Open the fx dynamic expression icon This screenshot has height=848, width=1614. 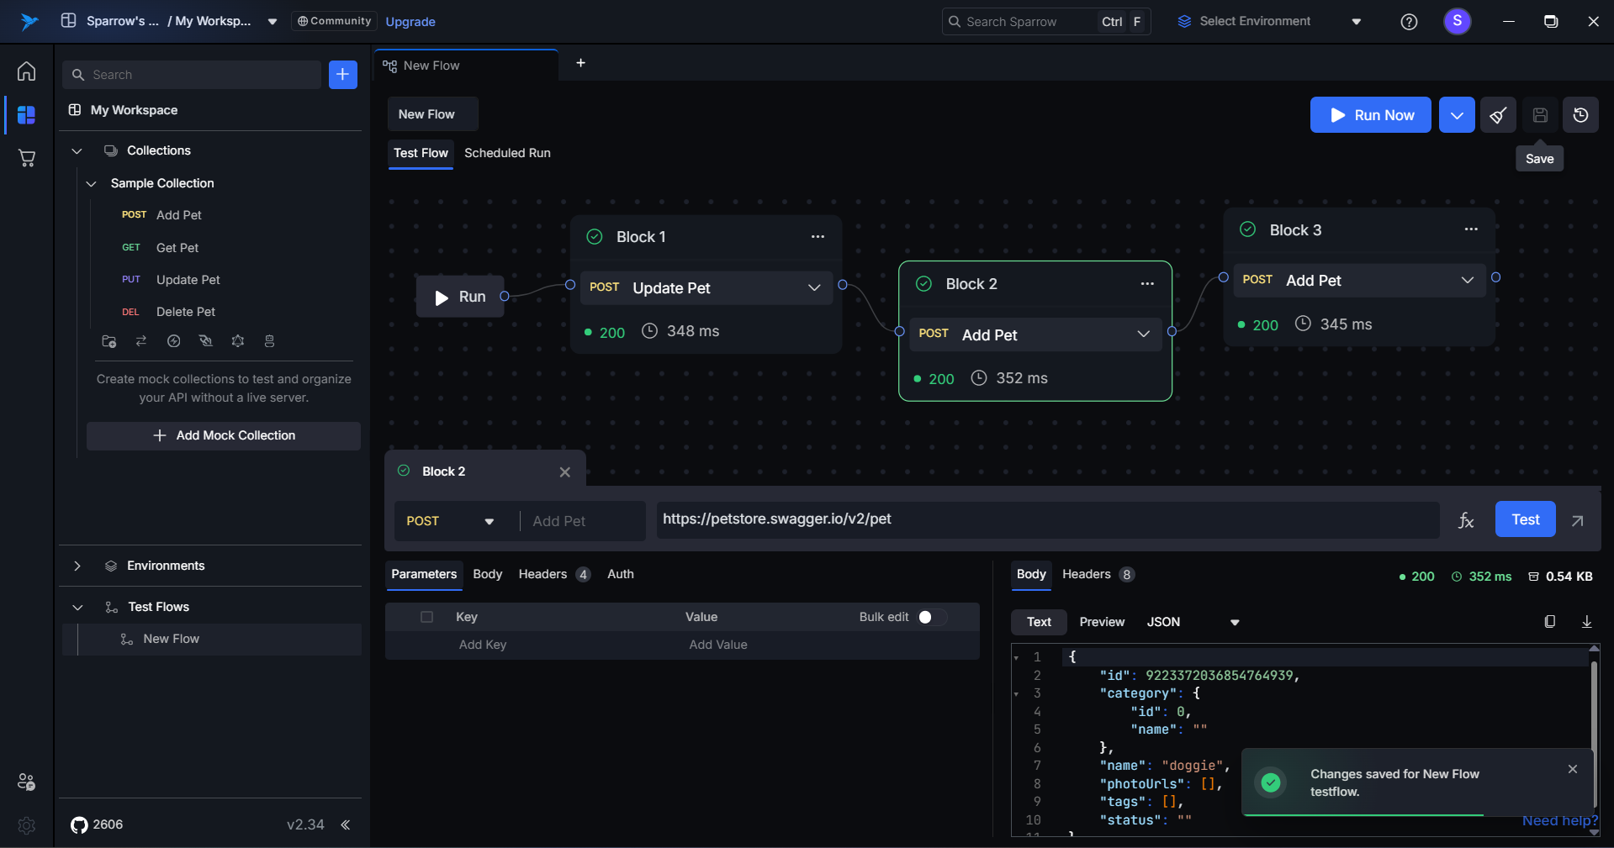pos(1466,520)
